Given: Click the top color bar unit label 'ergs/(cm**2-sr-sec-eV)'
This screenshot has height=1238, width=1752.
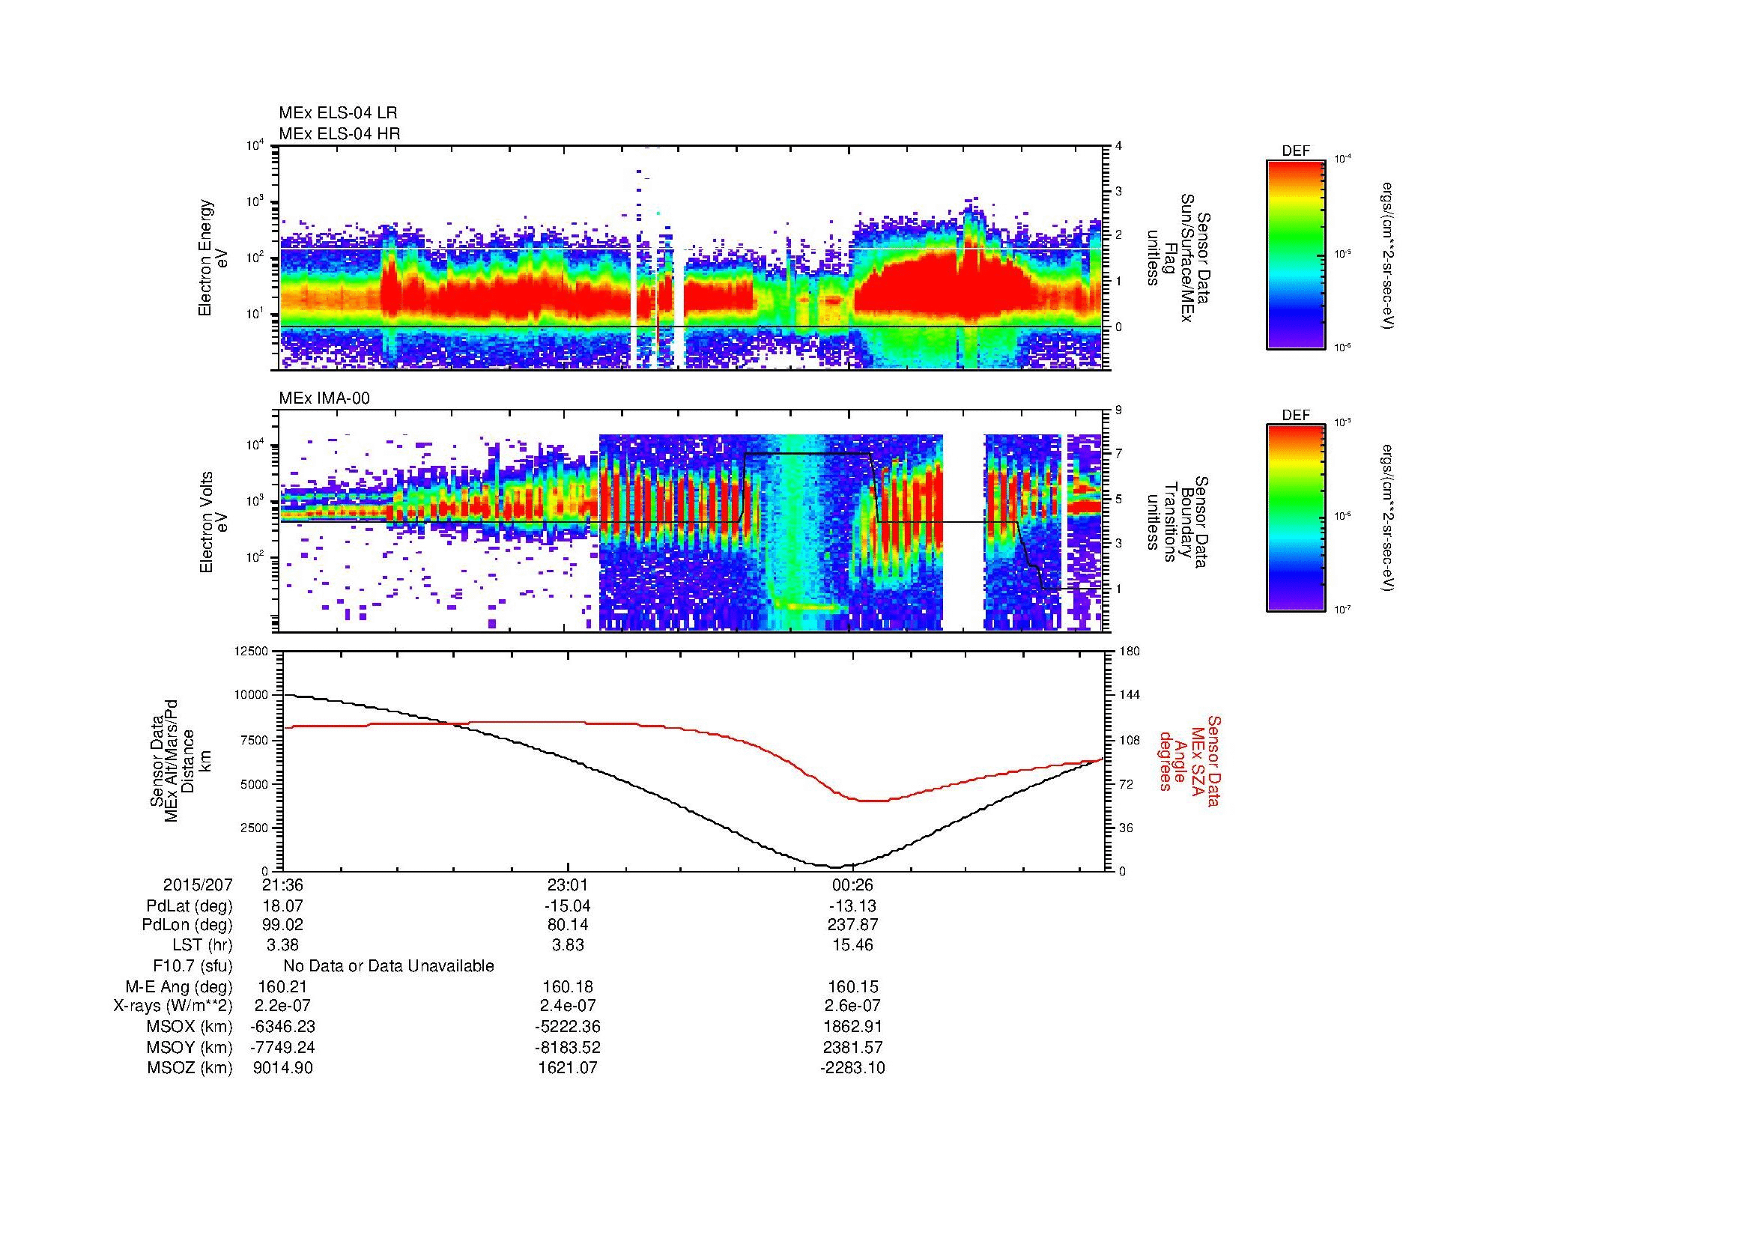Looking at the screenshot, I should coord(1388,254).
